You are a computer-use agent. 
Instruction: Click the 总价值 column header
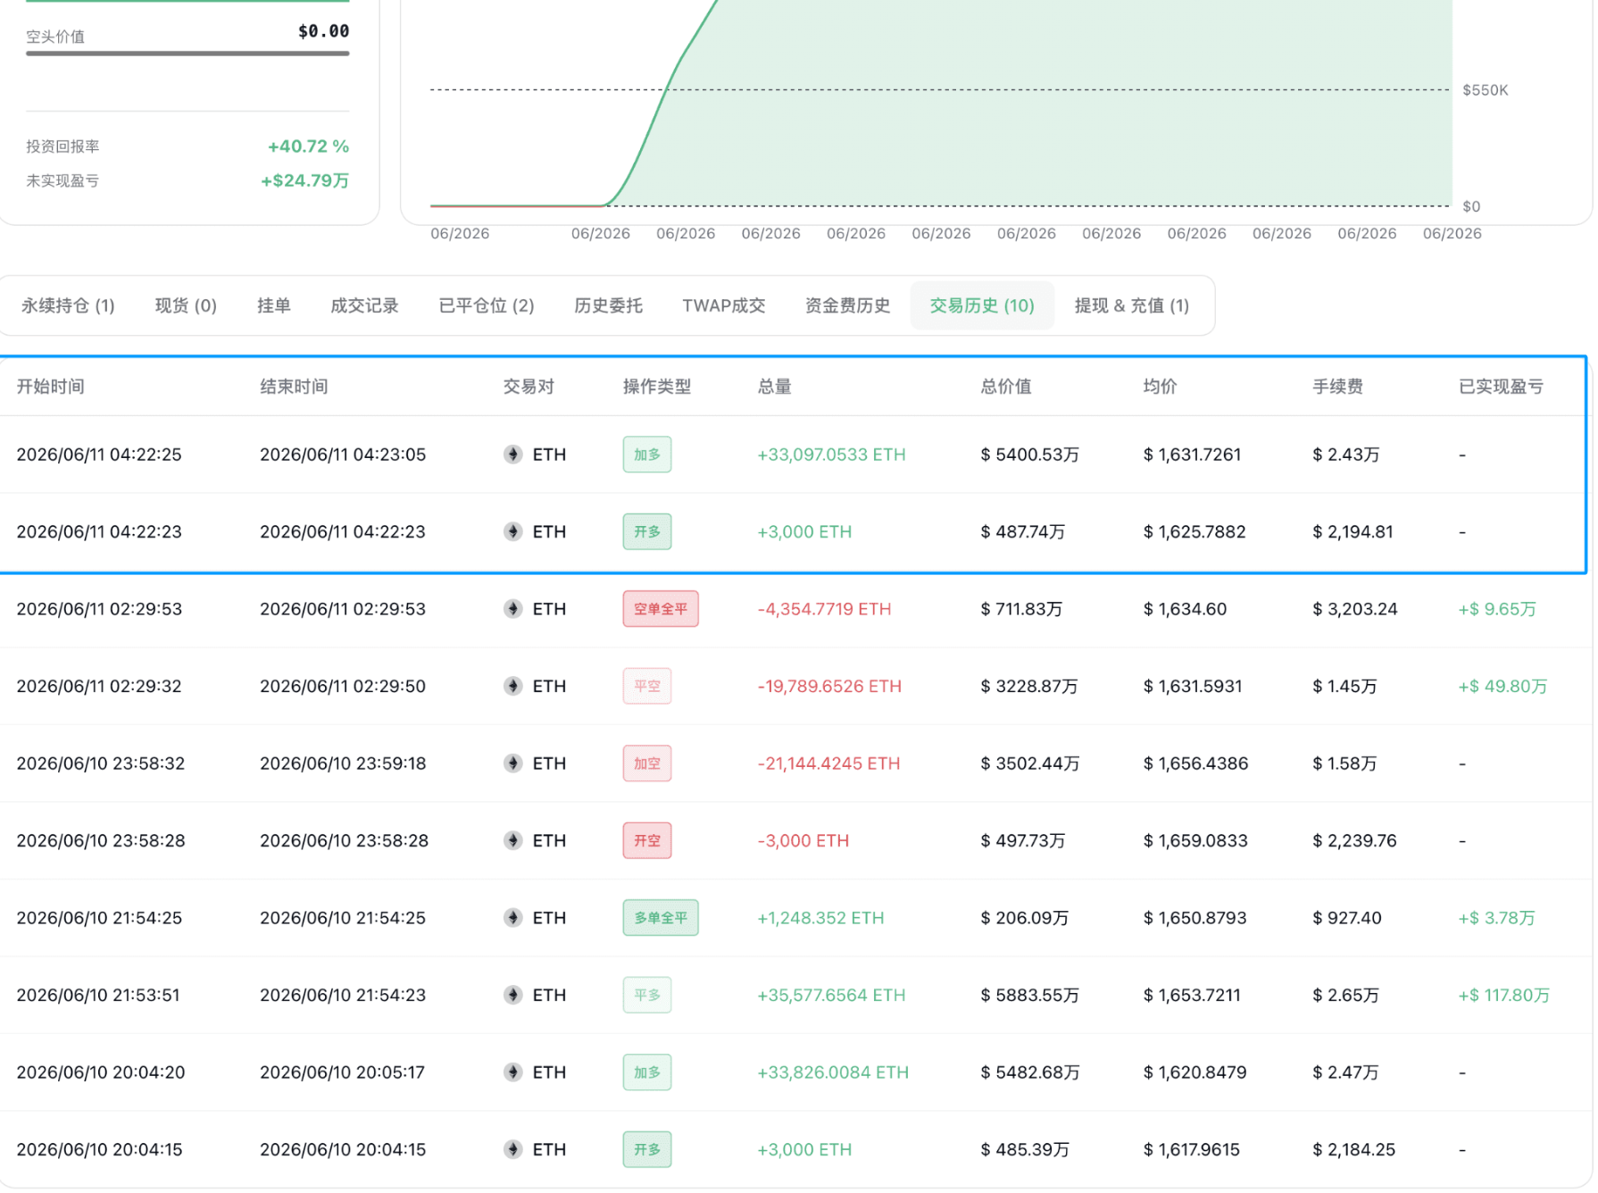tap(1006, 387)
